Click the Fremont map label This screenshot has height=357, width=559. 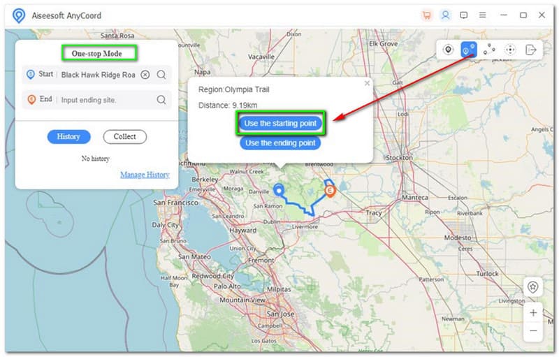[x=261, y=261]
